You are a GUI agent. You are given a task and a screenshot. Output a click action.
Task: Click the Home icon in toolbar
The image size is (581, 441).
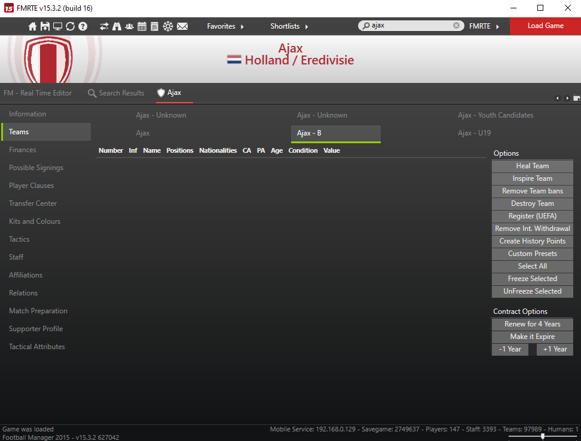pyautogui.click(x=33, y=26)
